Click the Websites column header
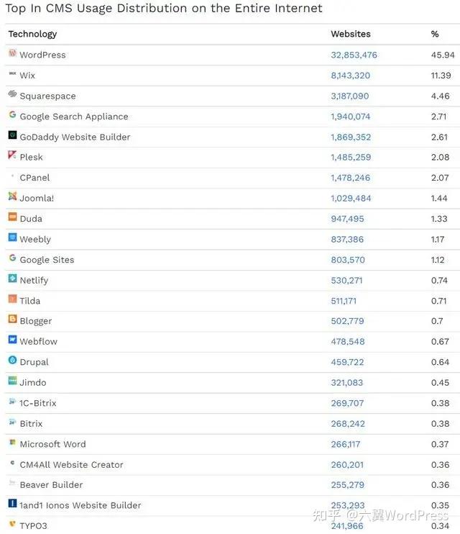Screen dimensions: 460x534 (x=350, y=34)
